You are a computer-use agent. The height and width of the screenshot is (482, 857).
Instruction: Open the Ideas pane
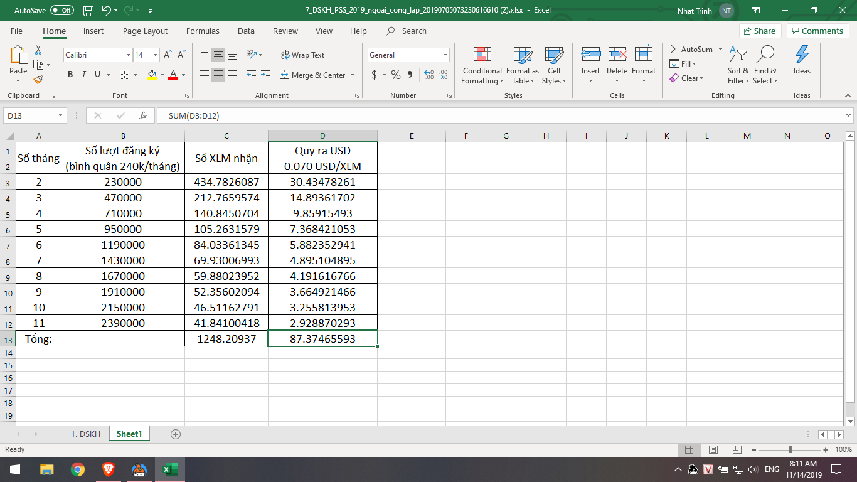pos(802,62)
